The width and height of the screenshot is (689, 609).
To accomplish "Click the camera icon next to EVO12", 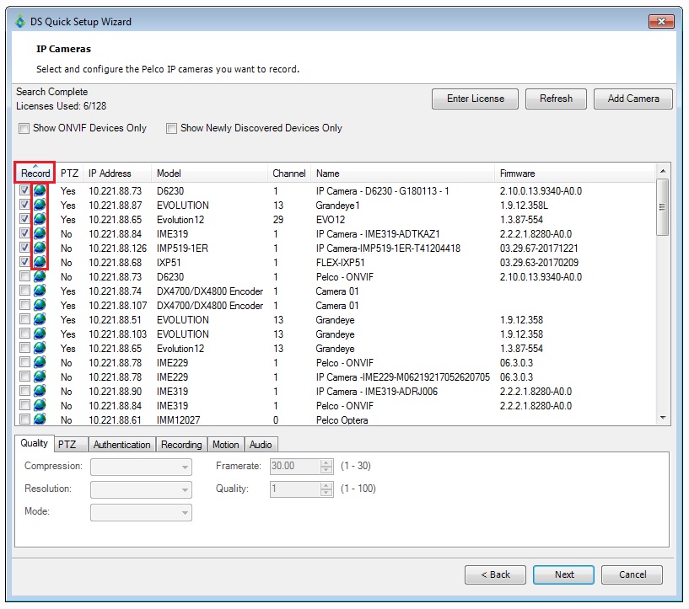I will click(x=37, y=219).
